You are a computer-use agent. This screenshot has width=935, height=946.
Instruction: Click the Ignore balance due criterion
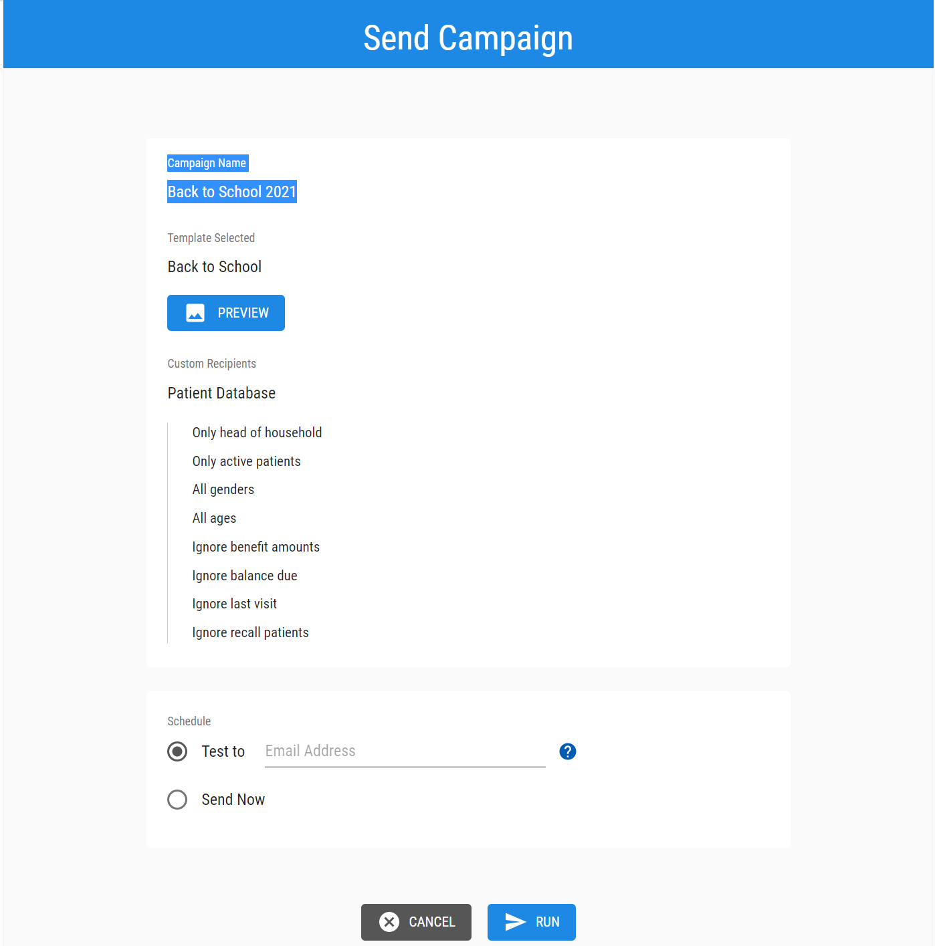[245, 576]
